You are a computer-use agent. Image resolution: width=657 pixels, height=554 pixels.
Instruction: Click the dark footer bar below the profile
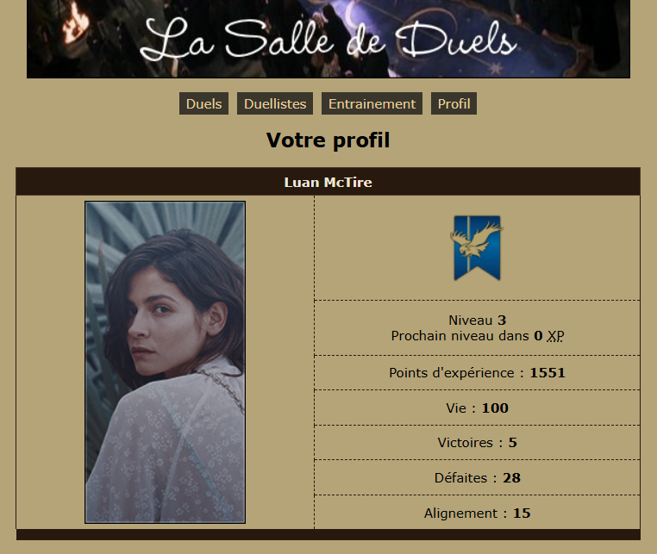point(328,535)
